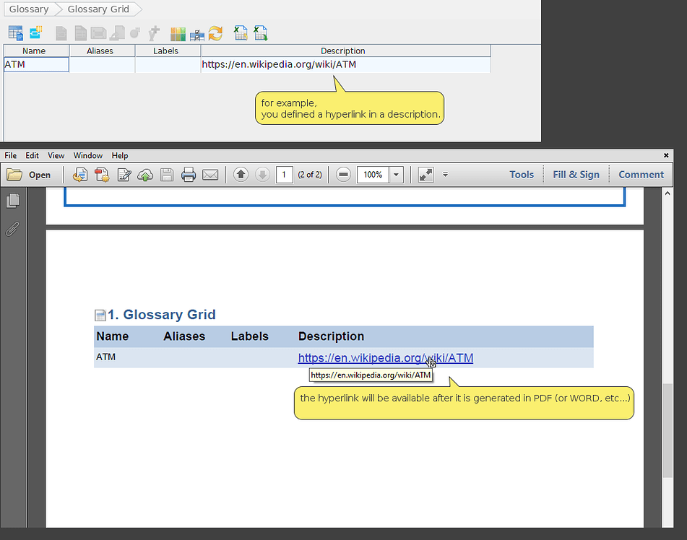Click the zoom out minus button
Screen dimensions: 687x540
(x=342, y=174)
